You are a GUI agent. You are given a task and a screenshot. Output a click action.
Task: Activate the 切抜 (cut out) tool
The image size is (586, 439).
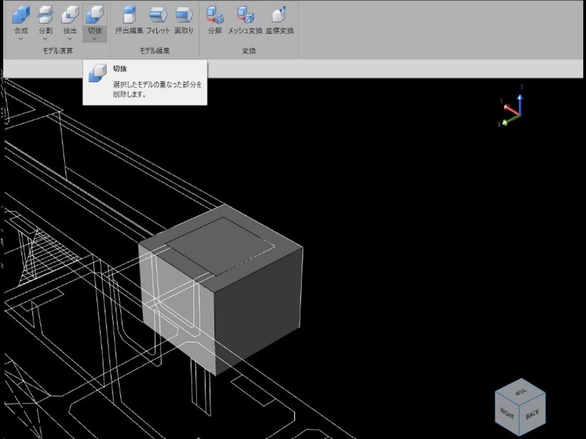point(95,16)
